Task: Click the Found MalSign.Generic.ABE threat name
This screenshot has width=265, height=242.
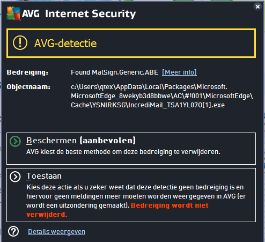Action: [114, 72]
